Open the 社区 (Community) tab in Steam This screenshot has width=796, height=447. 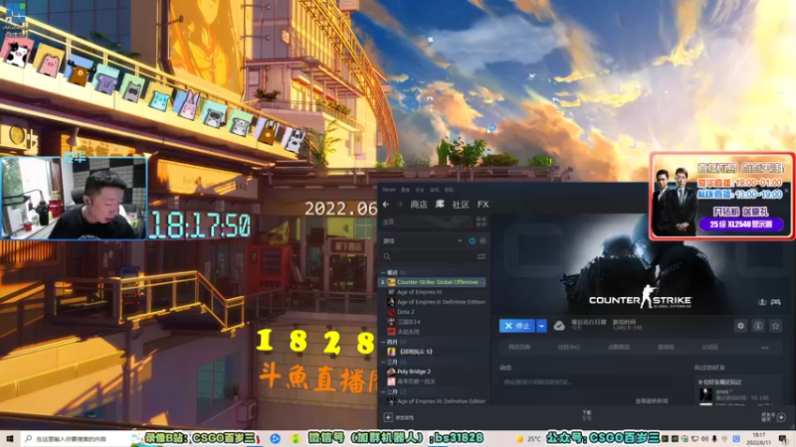coord(461,205)
